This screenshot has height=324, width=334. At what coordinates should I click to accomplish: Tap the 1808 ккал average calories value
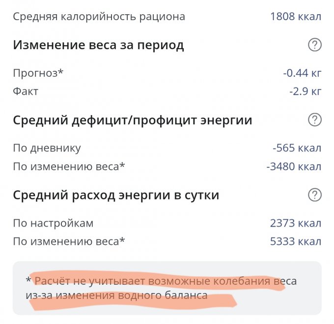[295, 16]
